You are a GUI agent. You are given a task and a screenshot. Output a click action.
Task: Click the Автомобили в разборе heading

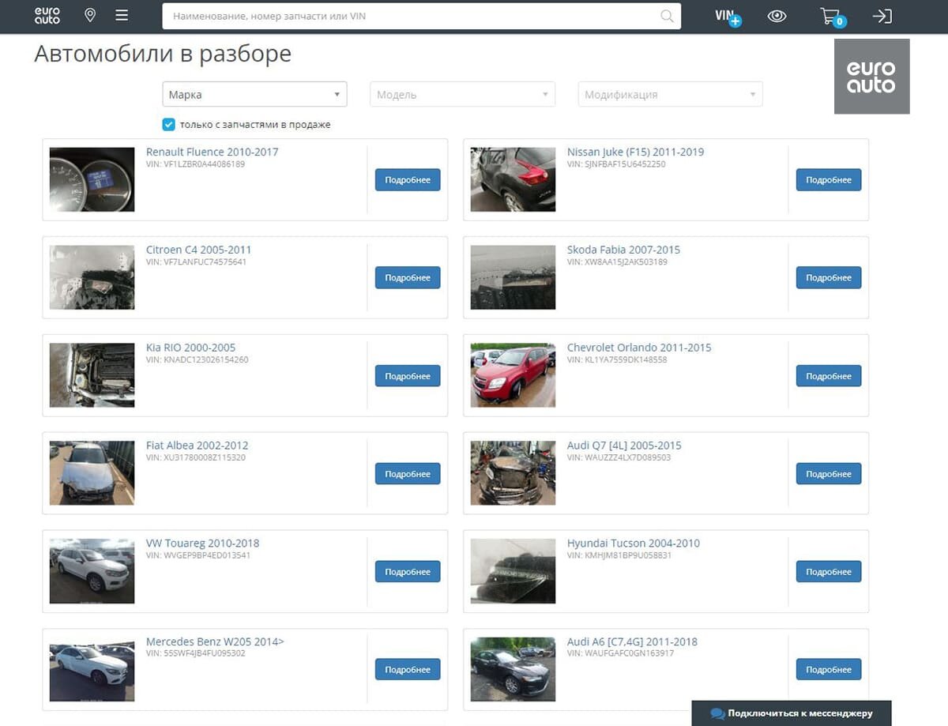pyautogui.click(x=163, y=54)
